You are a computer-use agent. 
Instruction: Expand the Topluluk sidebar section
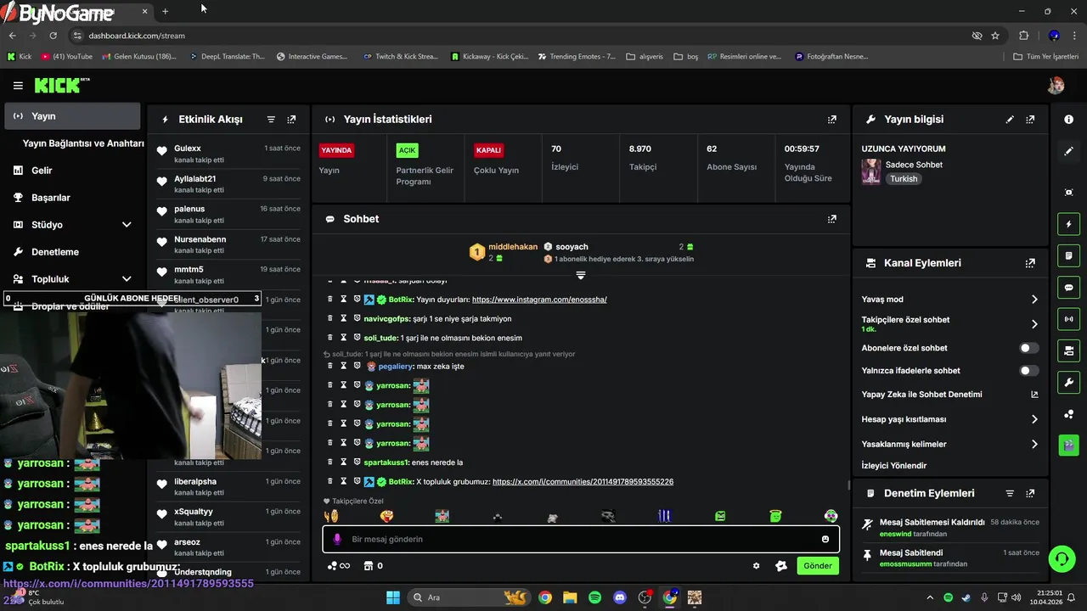127,279
